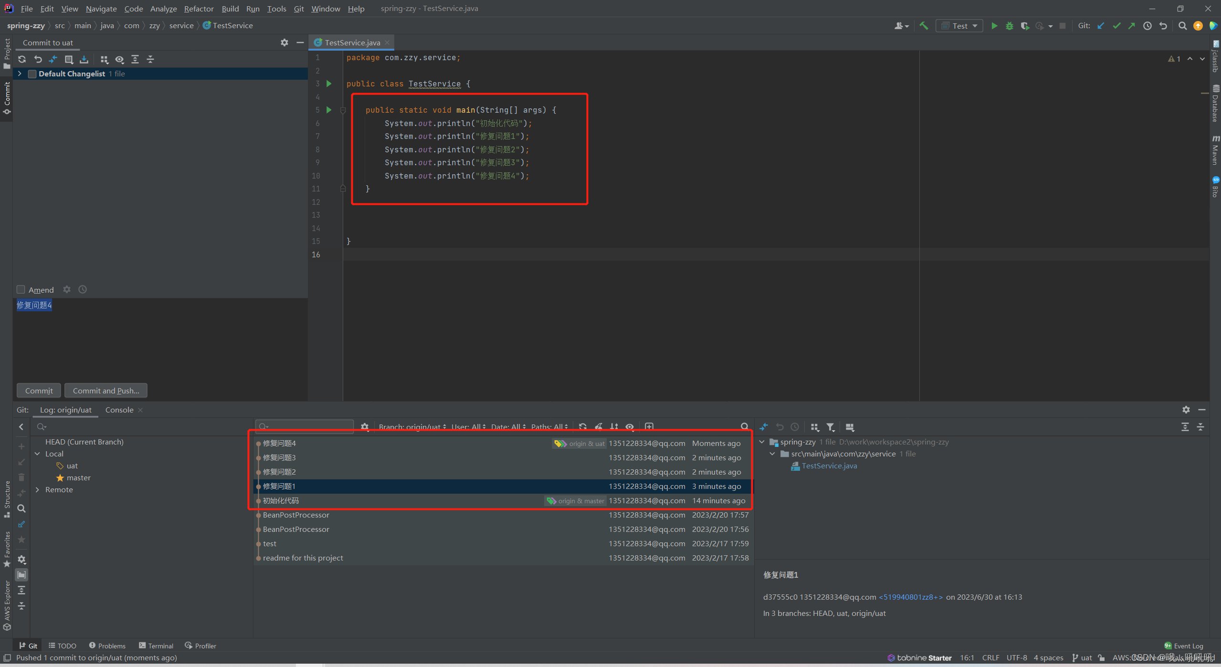Select the 修复问题3 commit row
Image resolution: width=1221 pixels, height=667 pixels.
point(503,457)
